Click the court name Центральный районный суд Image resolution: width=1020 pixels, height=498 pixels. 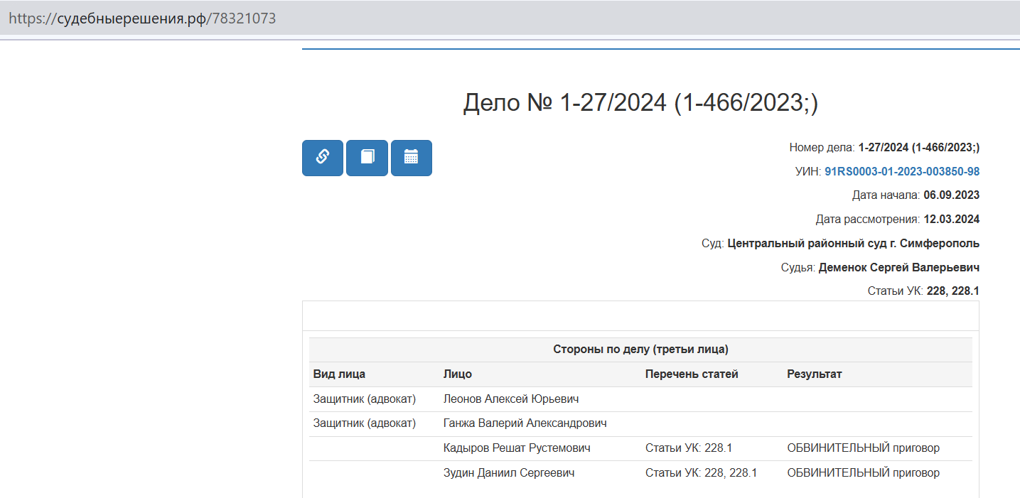(853, 244)
